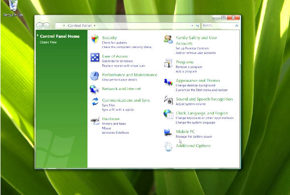Open Clock, Language, and Region category

tap(202, 113)
